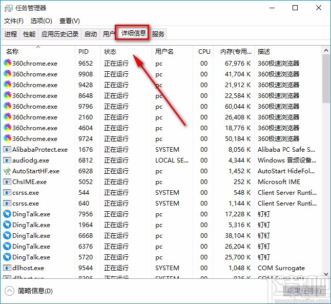Image resolution: width=331 pixels, height=304 pixels.
Task: Click the 360chrome.exe icon in the PID 2160 row
Action: click(7, 117)
